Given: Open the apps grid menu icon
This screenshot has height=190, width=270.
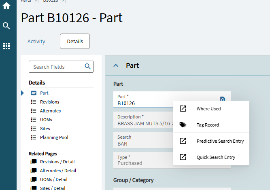Looking at the screenshot, I should [x=6, y=46].
